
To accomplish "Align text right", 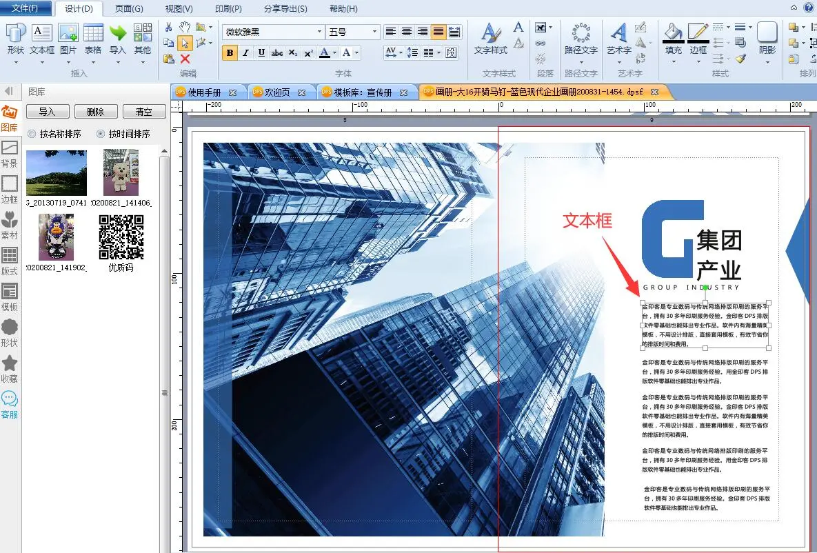I will pos(423,32).
